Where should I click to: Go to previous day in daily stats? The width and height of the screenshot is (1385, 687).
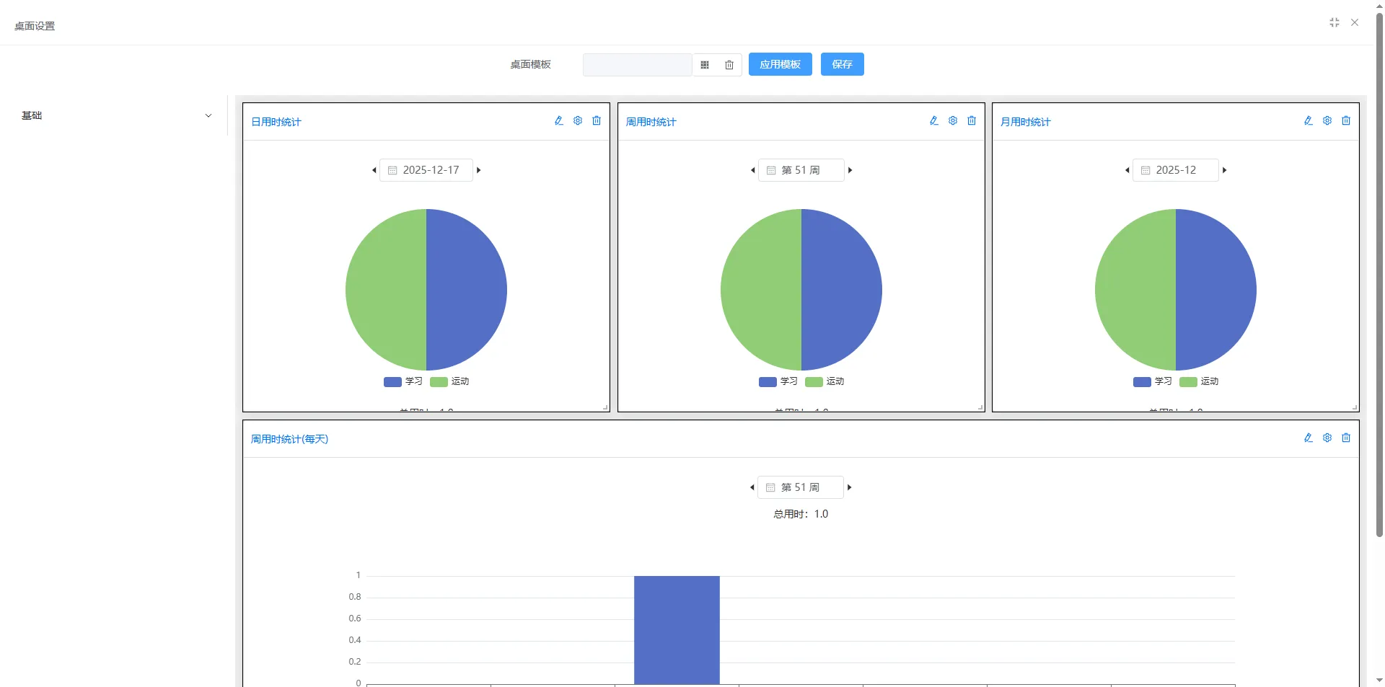click(374, 170)
